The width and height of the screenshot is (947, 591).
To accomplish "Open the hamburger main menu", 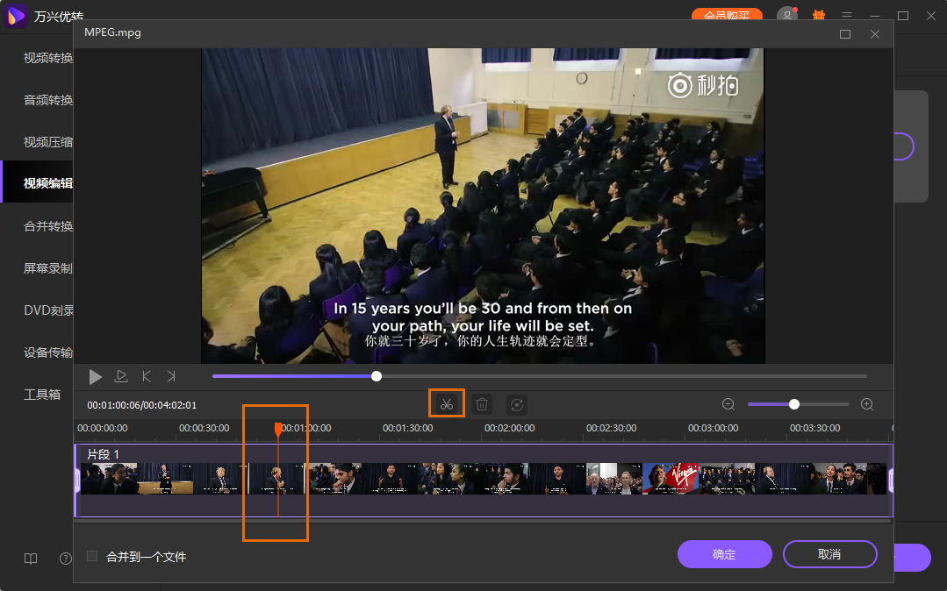I will click(x=847, y=16).
